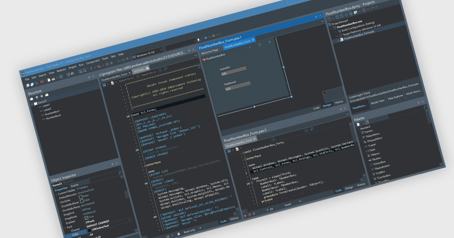The height and width of the screenshot is (238, 454).
Task: Click the clWindowText color swatch
Action: (89, 230)
